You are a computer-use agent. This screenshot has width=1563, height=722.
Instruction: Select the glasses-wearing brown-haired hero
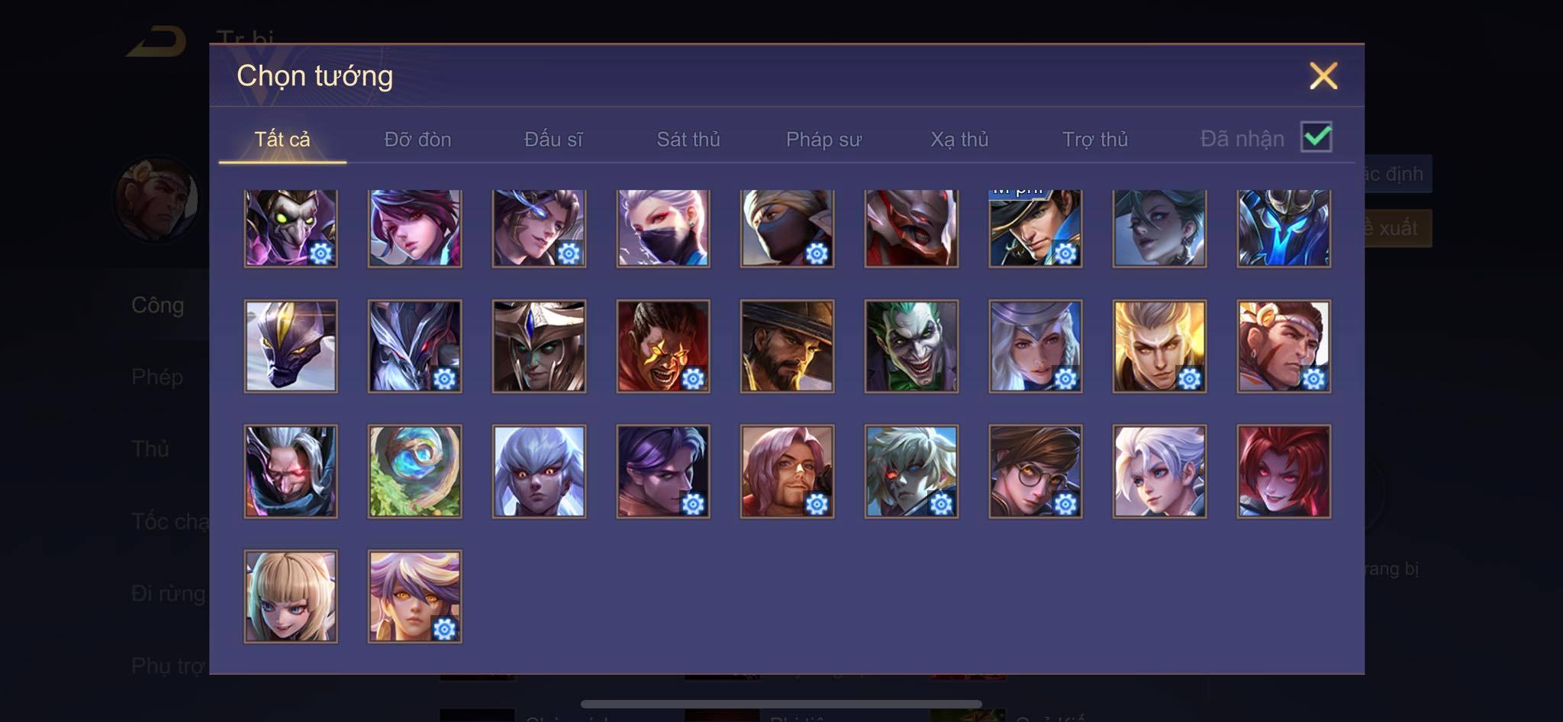[x=1035, y=471]
